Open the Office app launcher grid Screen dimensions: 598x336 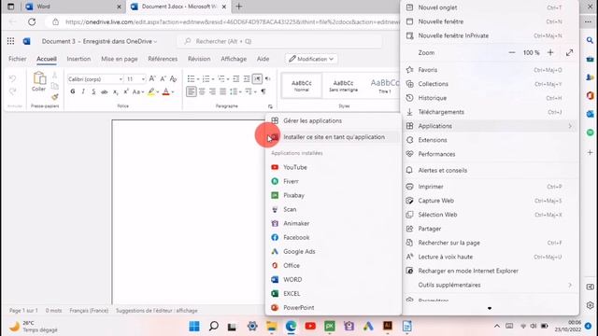10,41
